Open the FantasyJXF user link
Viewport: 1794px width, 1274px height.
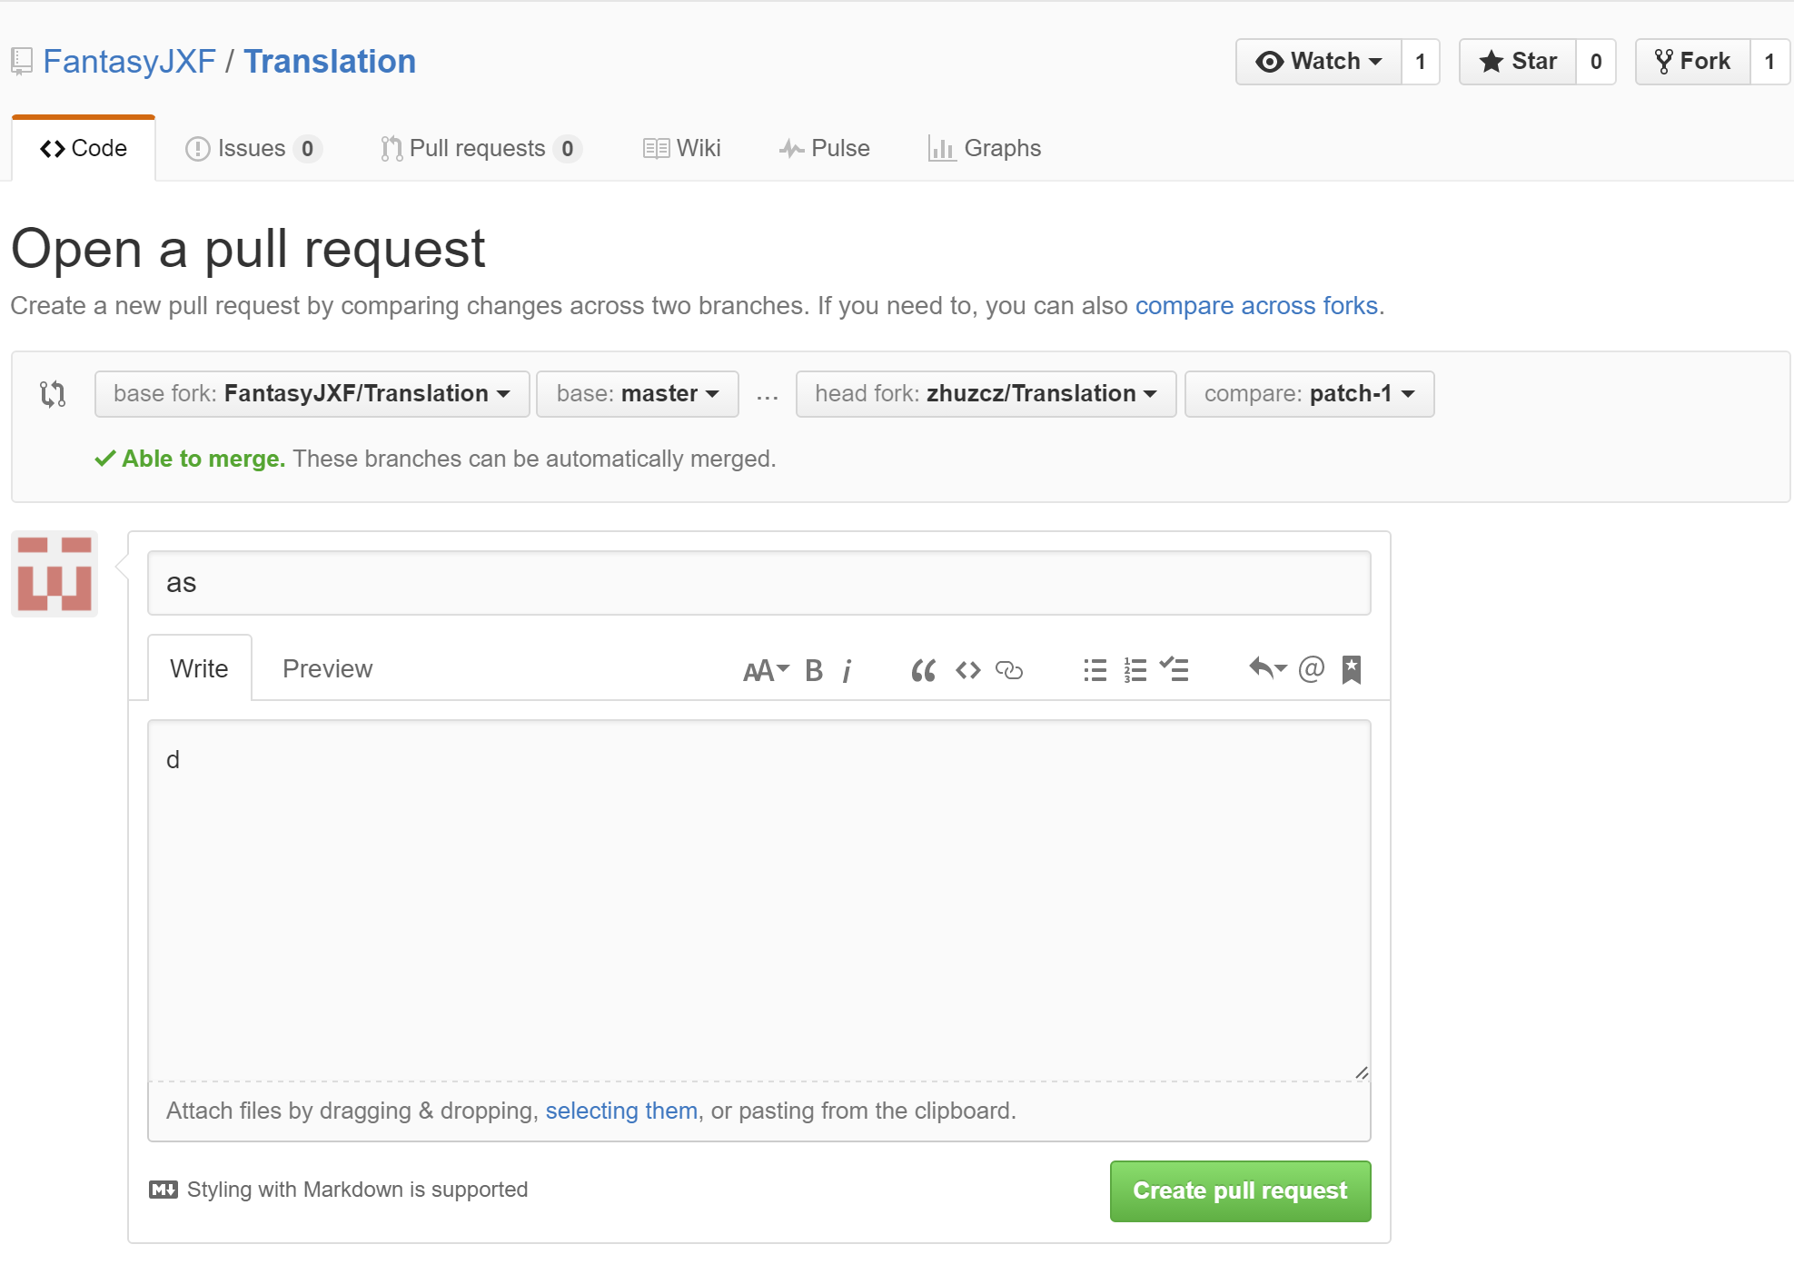[129, 62]
